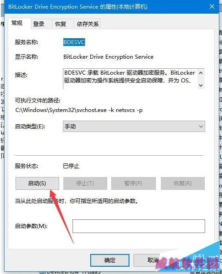Switch to the 登录 tab
222x274 pixels.
point(39,24)
